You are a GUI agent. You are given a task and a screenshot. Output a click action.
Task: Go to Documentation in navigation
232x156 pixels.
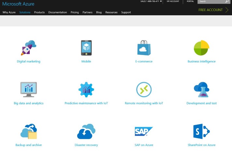click(x=58, y=12)
